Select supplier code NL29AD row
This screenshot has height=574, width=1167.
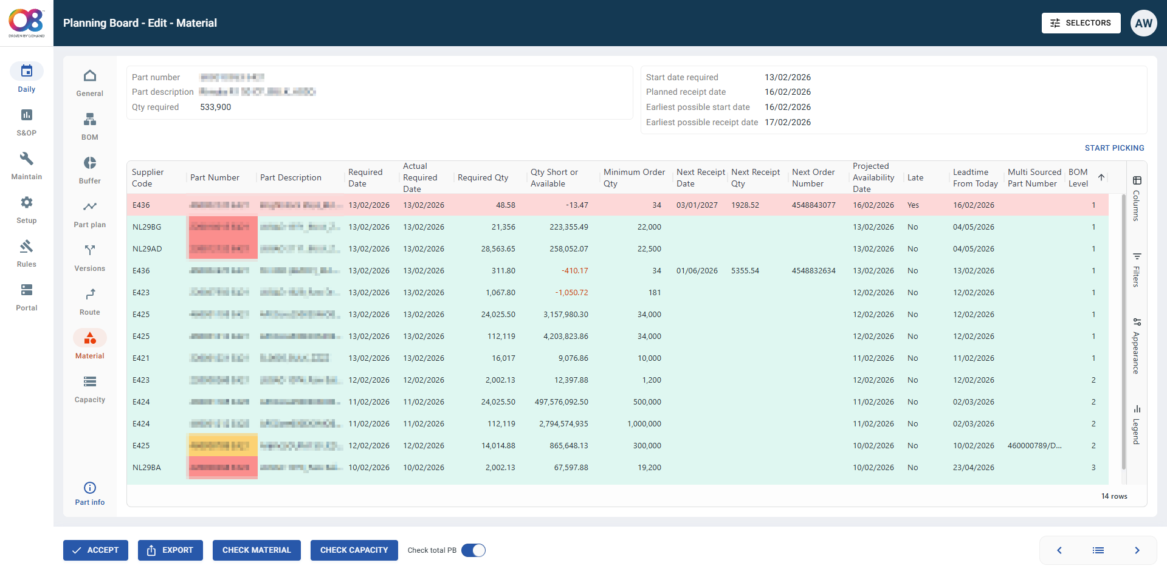tap(147, 249)
